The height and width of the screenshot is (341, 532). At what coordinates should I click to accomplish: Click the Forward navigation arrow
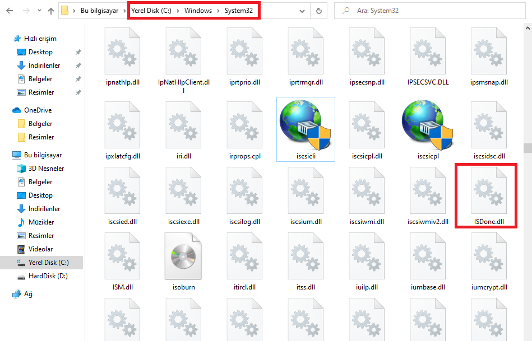[26, 11]
